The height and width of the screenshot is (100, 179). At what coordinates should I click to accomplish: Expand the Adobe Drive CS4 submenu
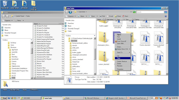click(x=123, y=49)
